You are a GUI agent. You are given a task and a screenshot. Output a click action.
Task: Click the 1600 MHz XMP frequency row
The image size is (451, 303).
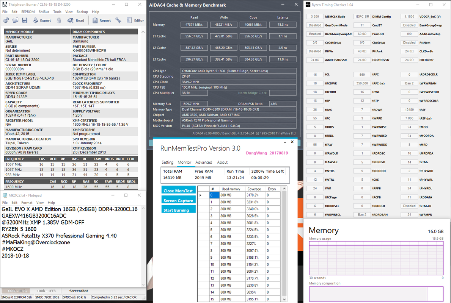(71, 187)
